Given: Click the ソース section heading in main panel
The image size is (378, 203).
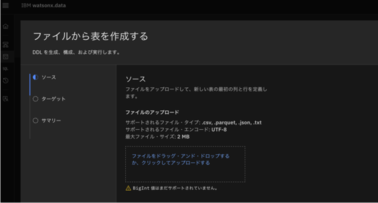Looking at the screenshot, I should [135, 79].
